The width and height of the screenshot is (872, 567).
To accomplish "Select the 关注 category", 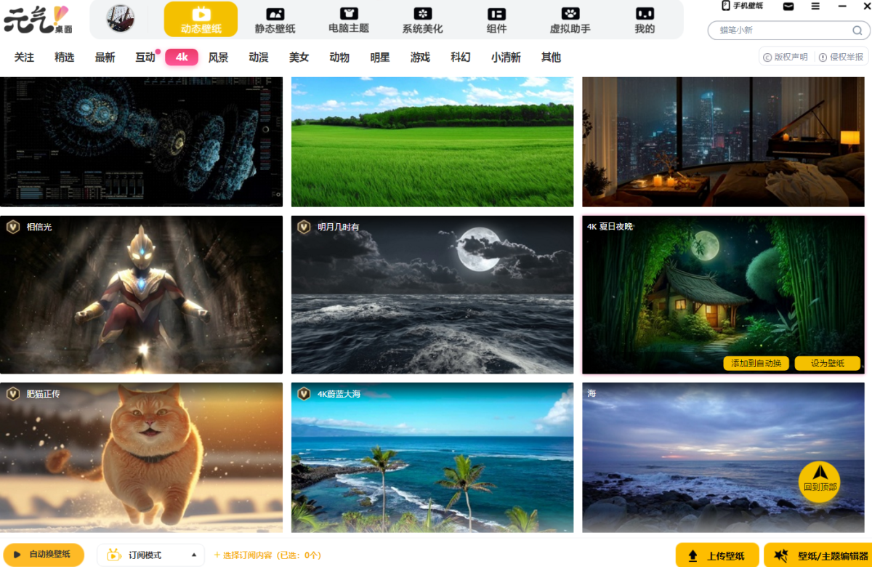I will pos(24,57).
